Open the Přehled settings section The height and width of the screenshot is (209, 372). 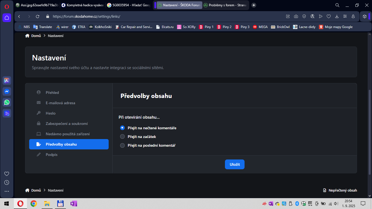click(69, 93)
